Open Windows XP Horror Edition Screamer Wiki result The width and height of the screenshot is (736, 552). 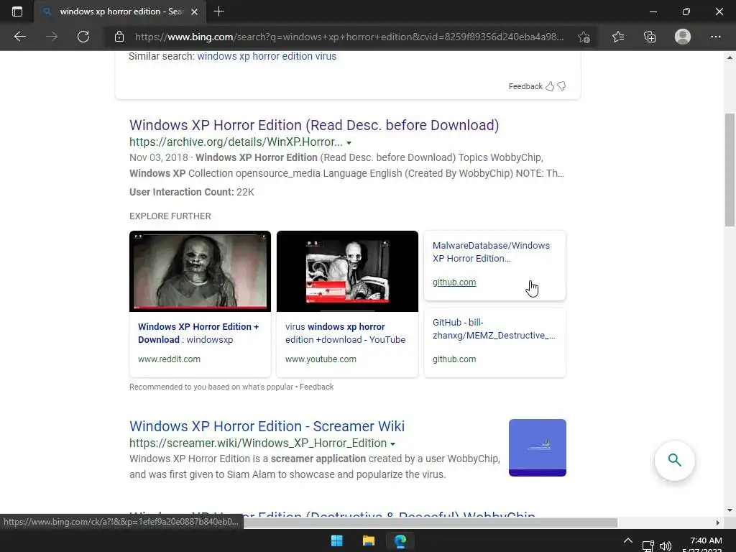pos(267,426)
